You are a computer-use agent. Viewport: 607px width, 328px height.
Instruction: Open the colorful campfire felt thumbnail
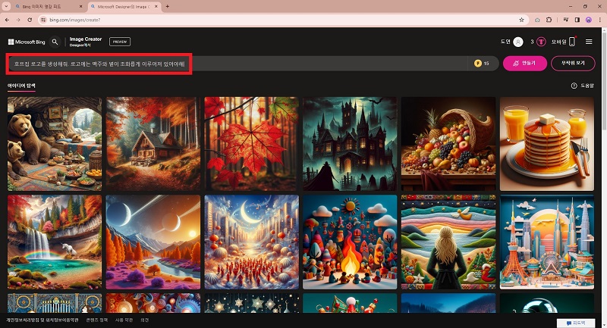350,242
